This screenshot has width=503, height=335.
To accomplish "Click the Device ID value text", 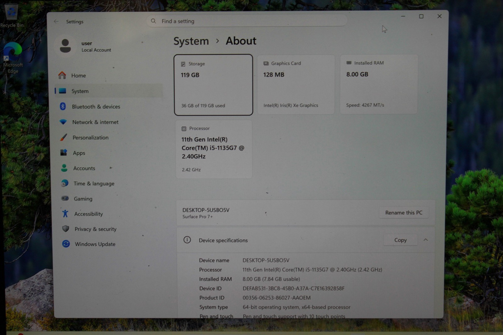I will [x=294, y=288].
